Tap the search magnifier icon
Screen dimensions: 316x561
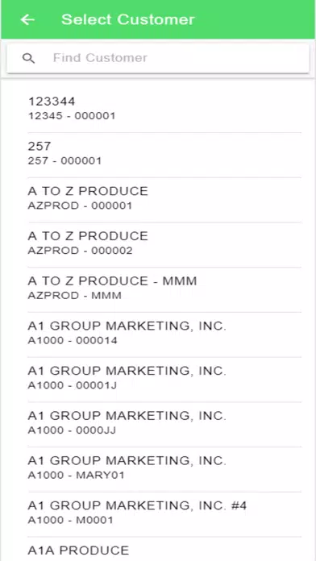coord(29,58)
